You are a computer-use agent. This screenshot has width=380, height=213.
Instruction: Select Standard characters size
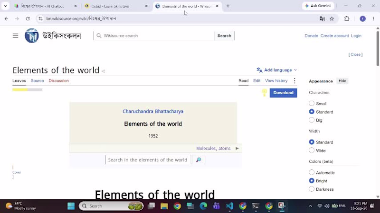pos(312,112)
